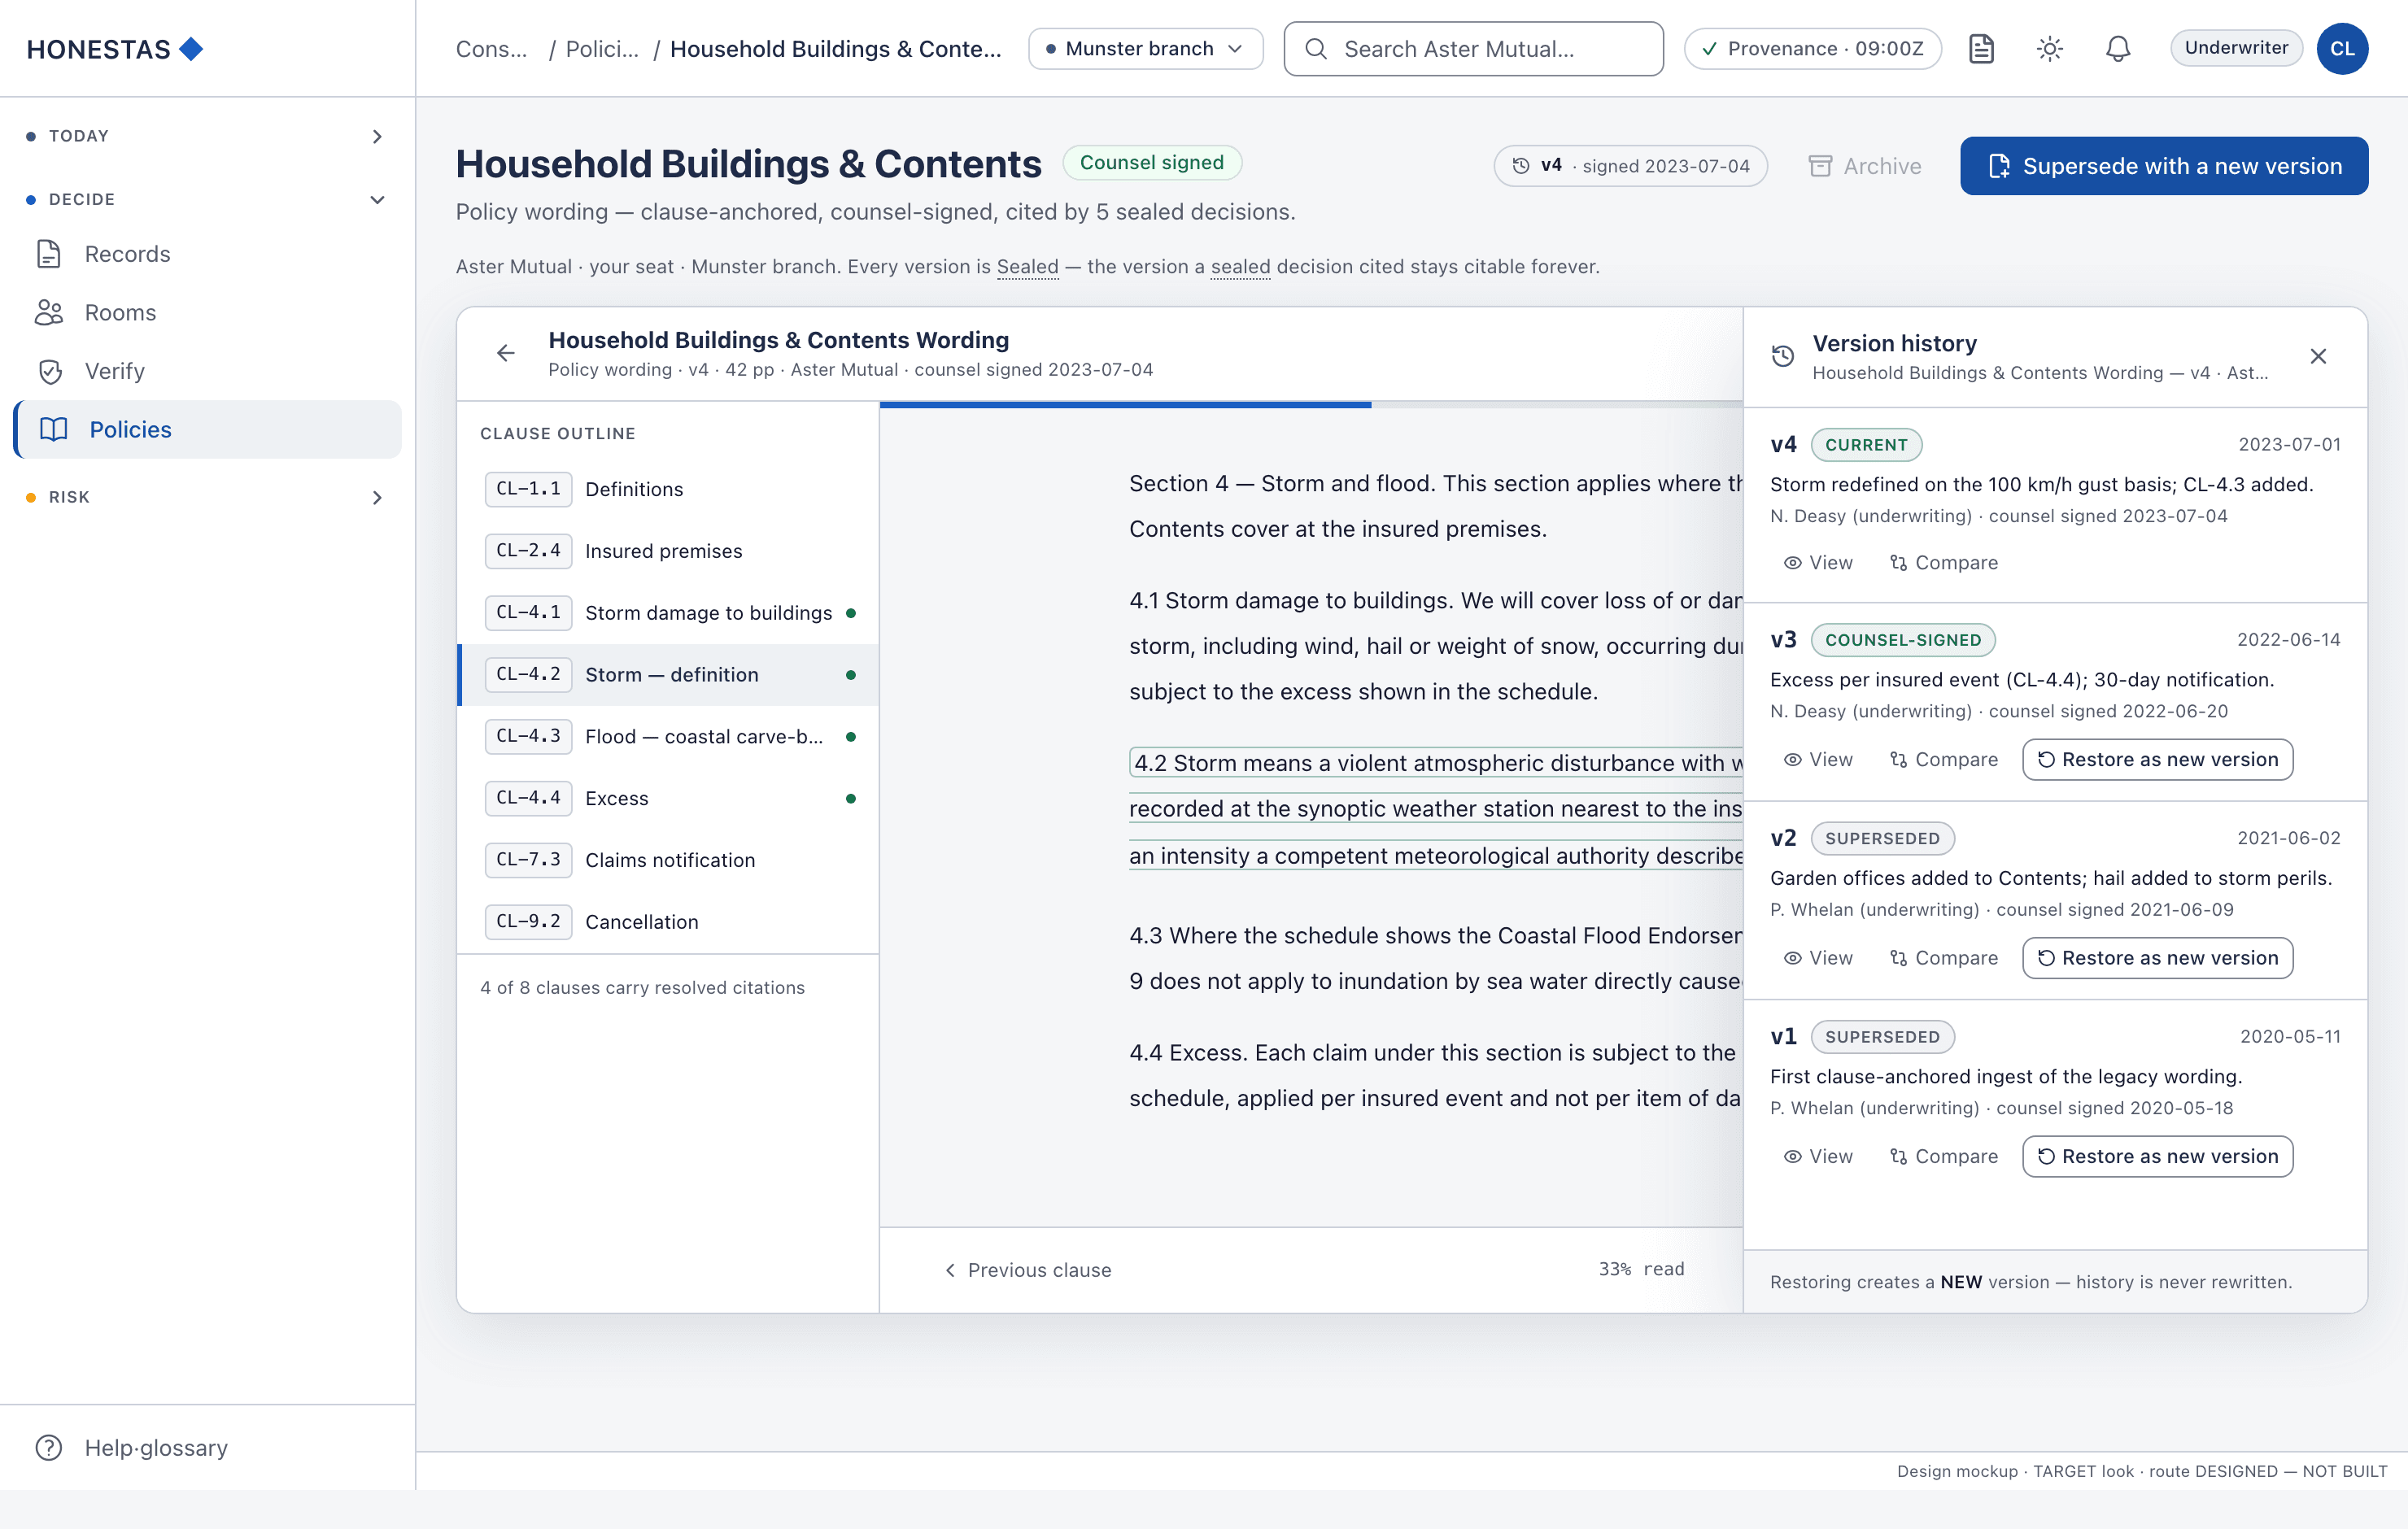The width and height of the screenshot is (2408, 1529).
Task: Select clause CL-4.4 Excess
Action: tap(668, 798)
